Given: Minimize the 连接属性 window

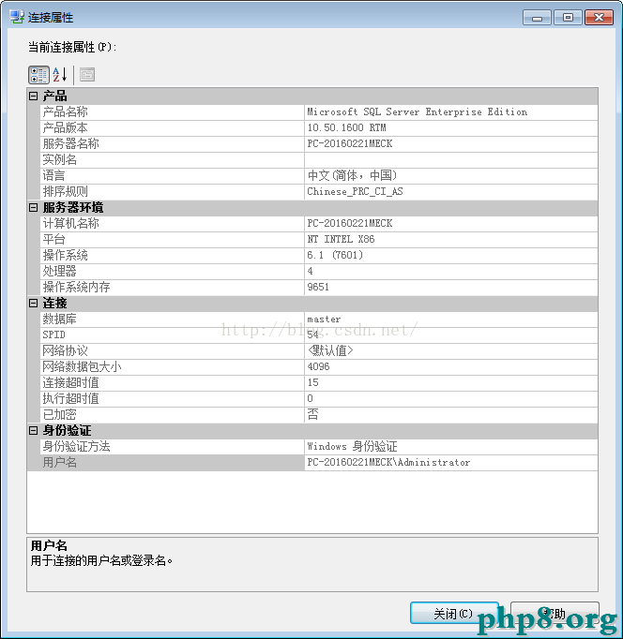Looking at the screenshot, I should [537, 18].
